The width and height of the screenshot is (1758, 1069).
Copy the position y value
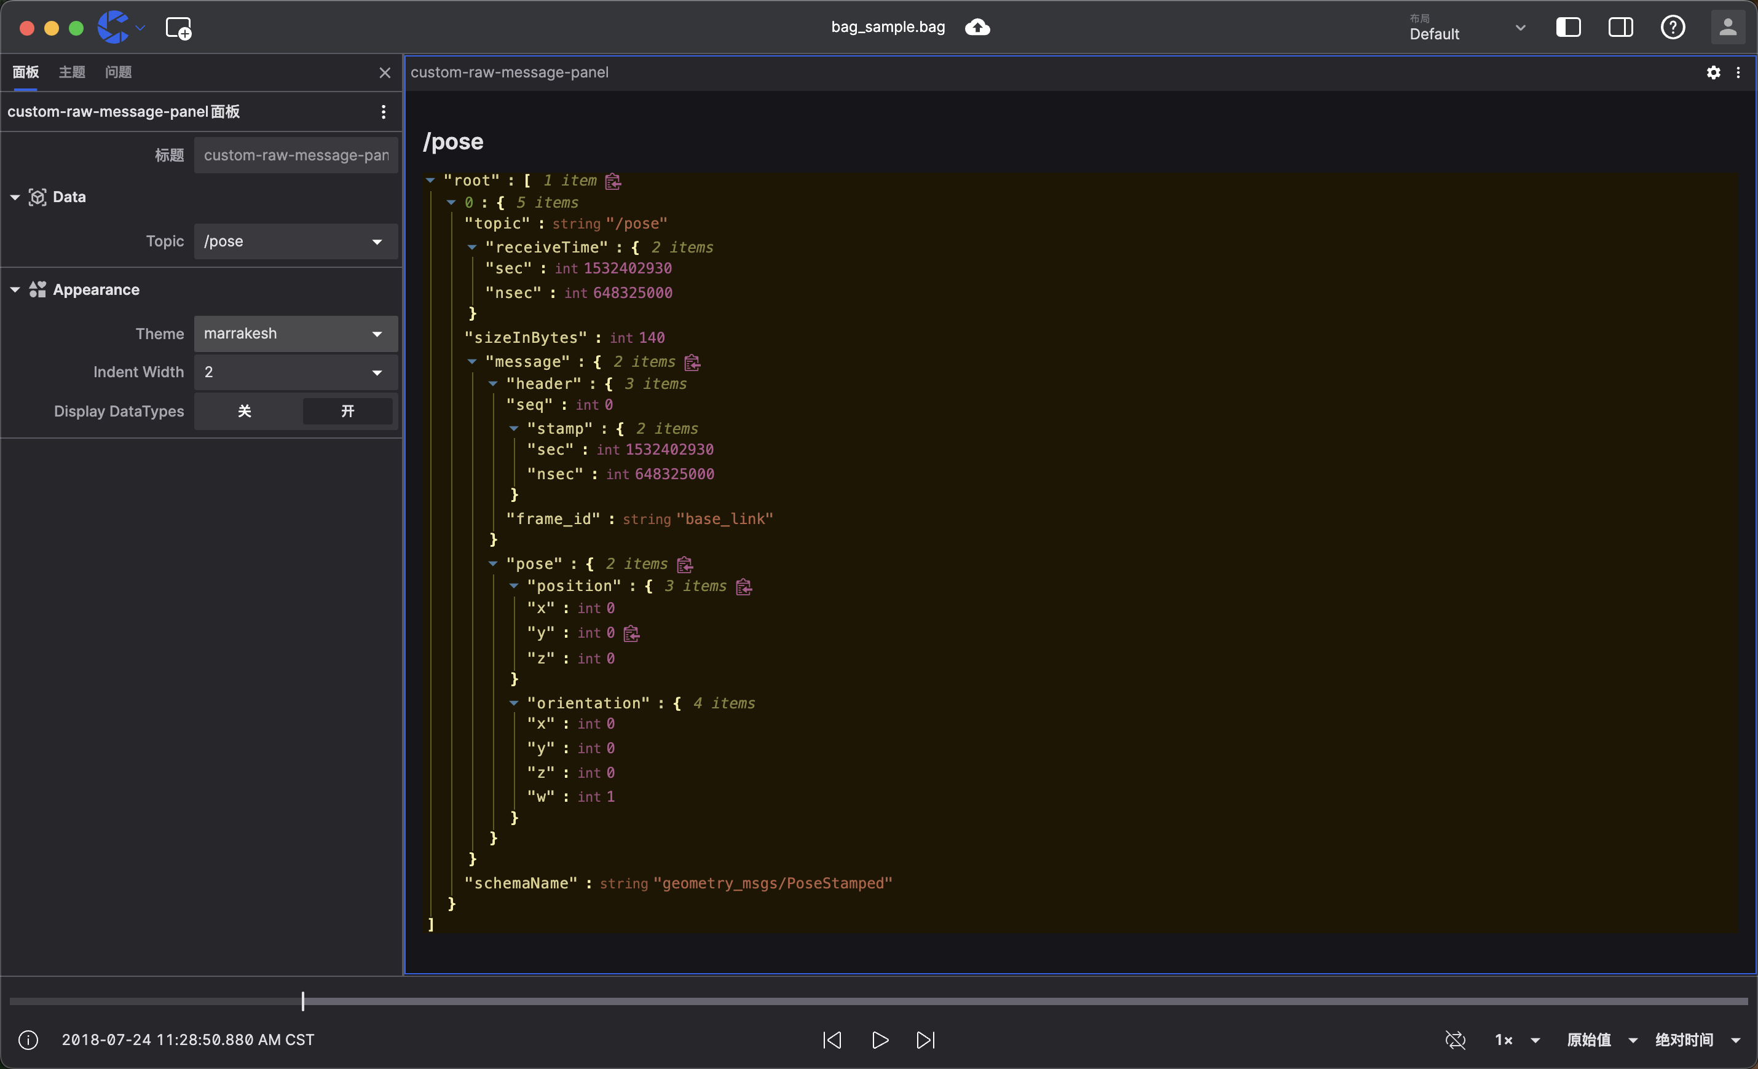coord(631,633)
